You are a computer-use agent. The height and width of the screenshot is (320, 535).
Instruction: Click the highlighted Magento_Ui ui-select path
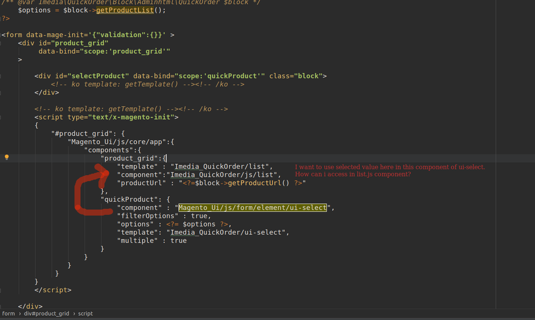(x=252, y=208)
